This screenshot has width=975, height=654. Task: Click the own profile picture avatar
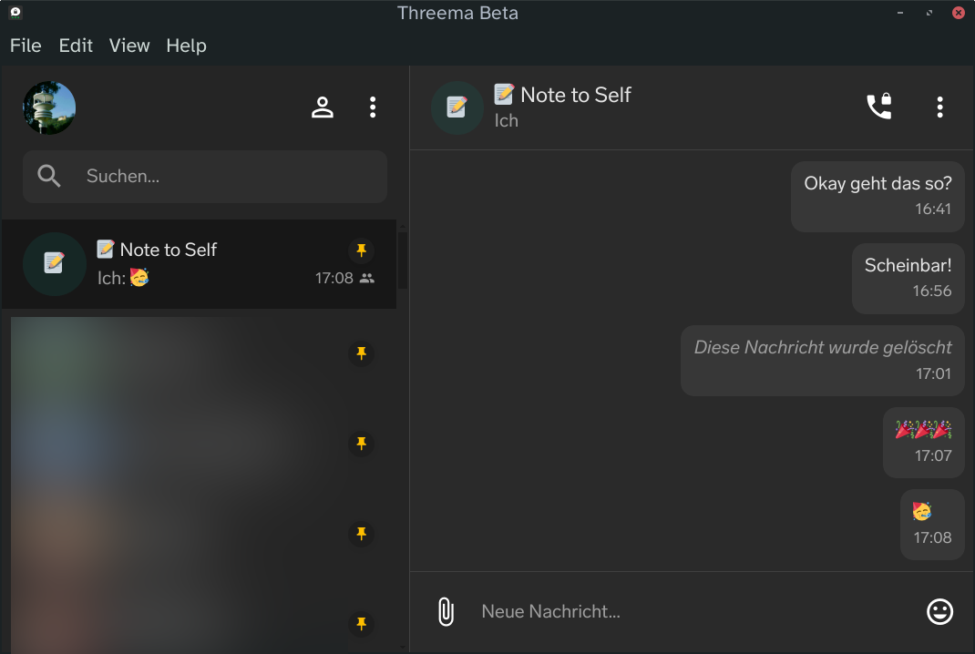pyautogui.click(x=49, y=107)
